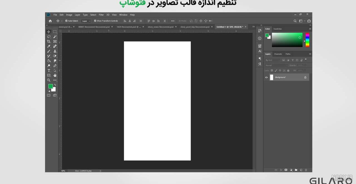Open the History panel icon

click(260, 31)
